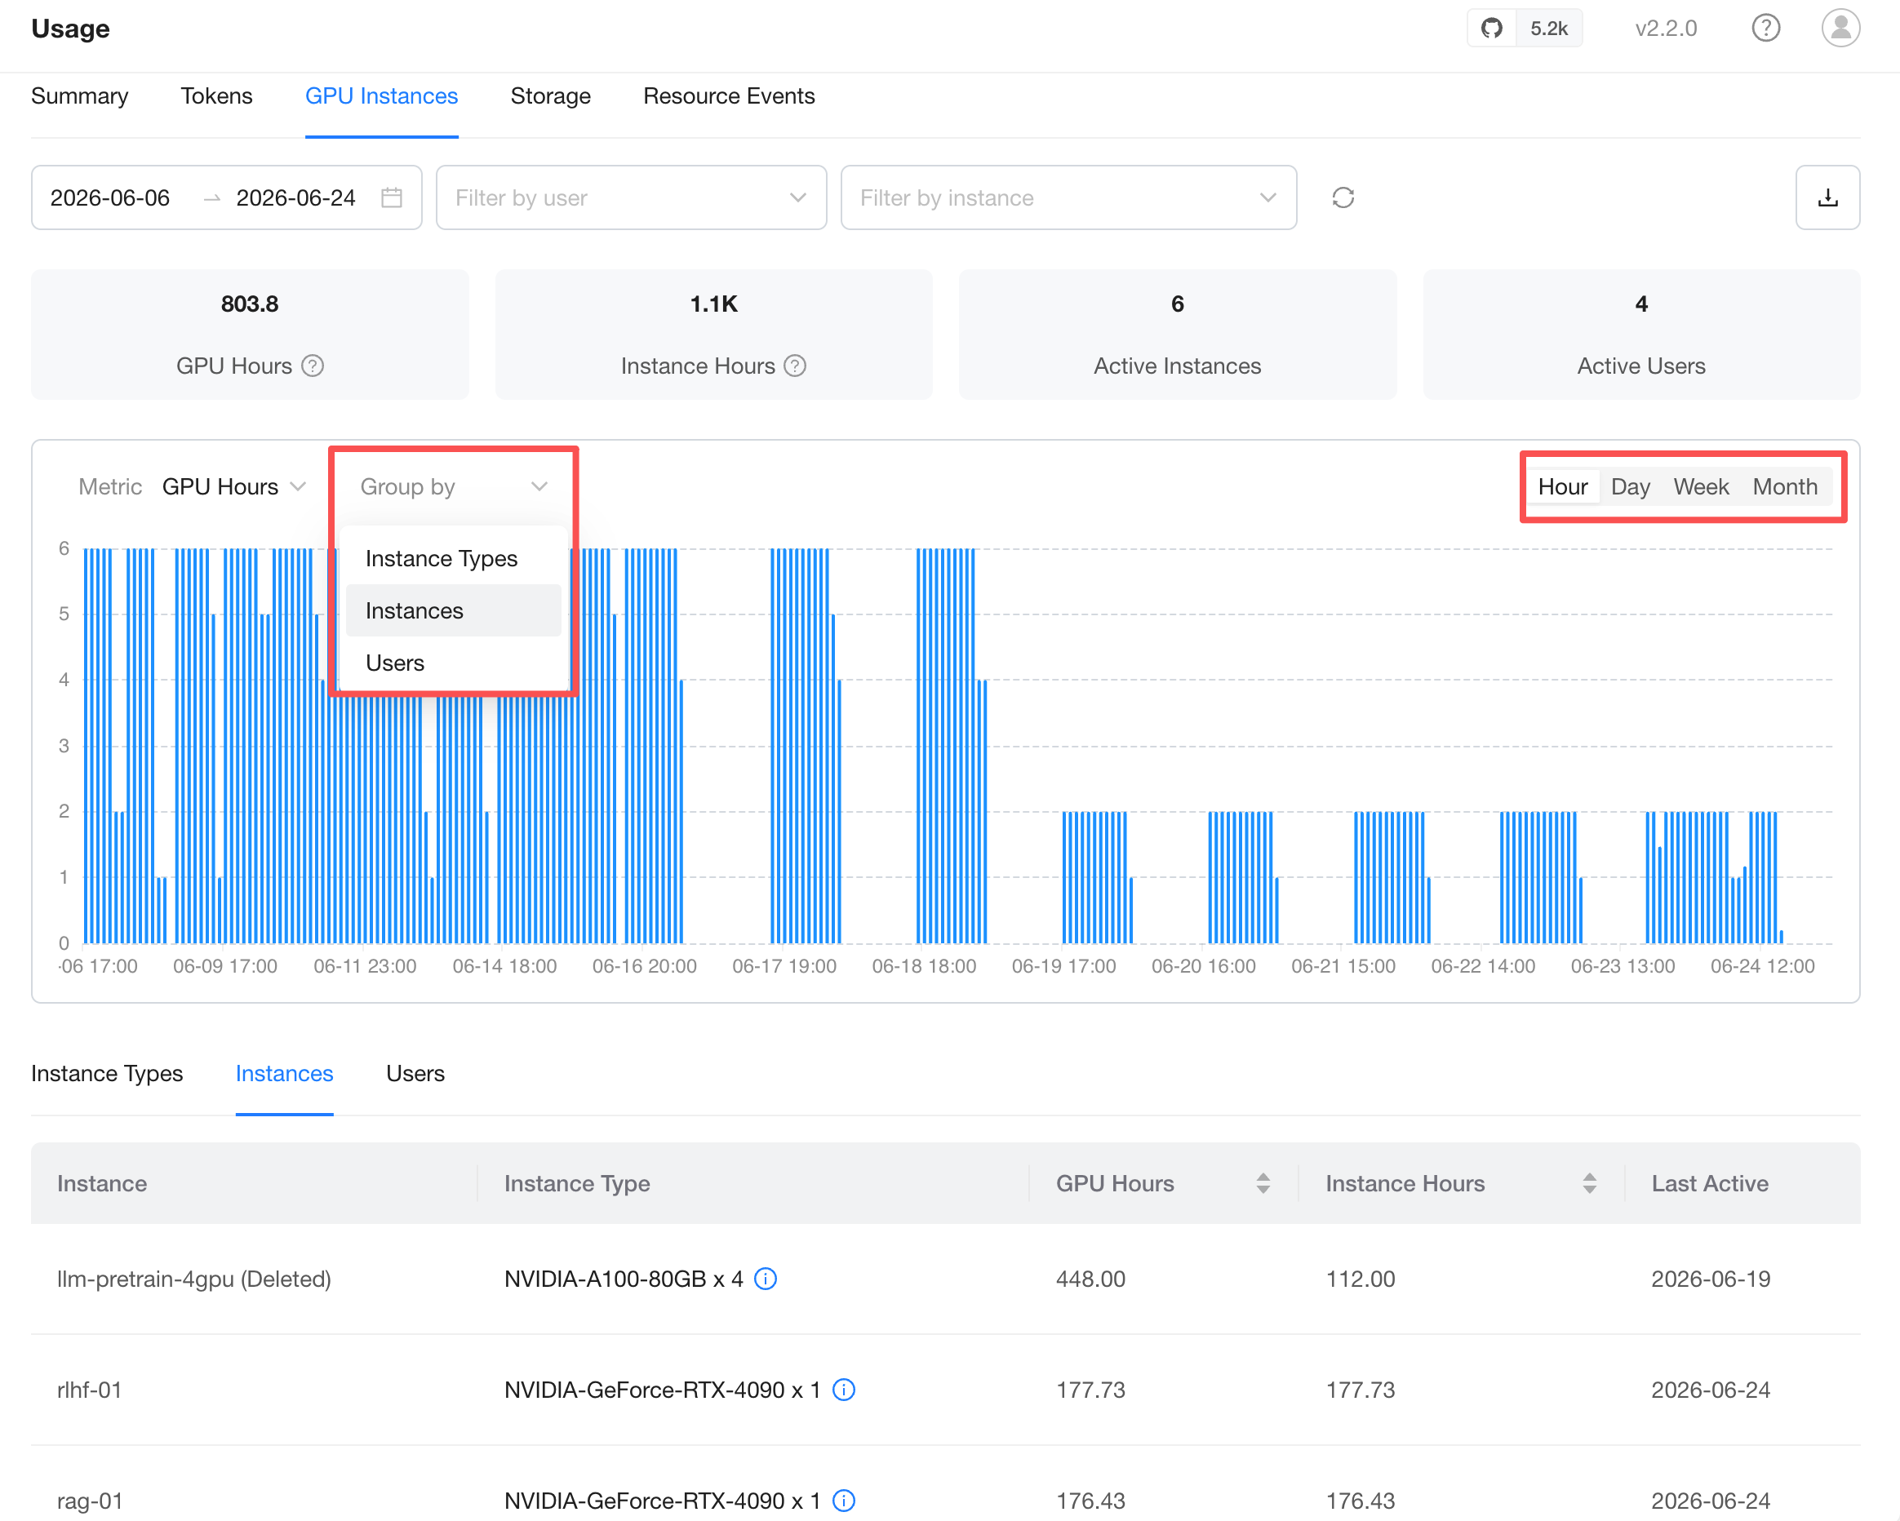The width and height of the screenshot is (1900, 1521).
Task: Sort table by Instance Hours column
Action: point(1588,1183)
